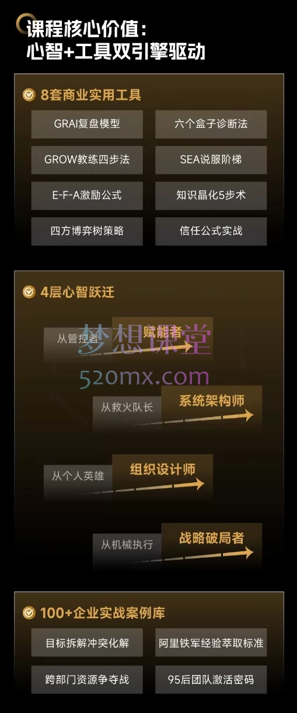Select the 知识晶化5步术 box
Screen dimensions: 297x713
pos(211,195)
